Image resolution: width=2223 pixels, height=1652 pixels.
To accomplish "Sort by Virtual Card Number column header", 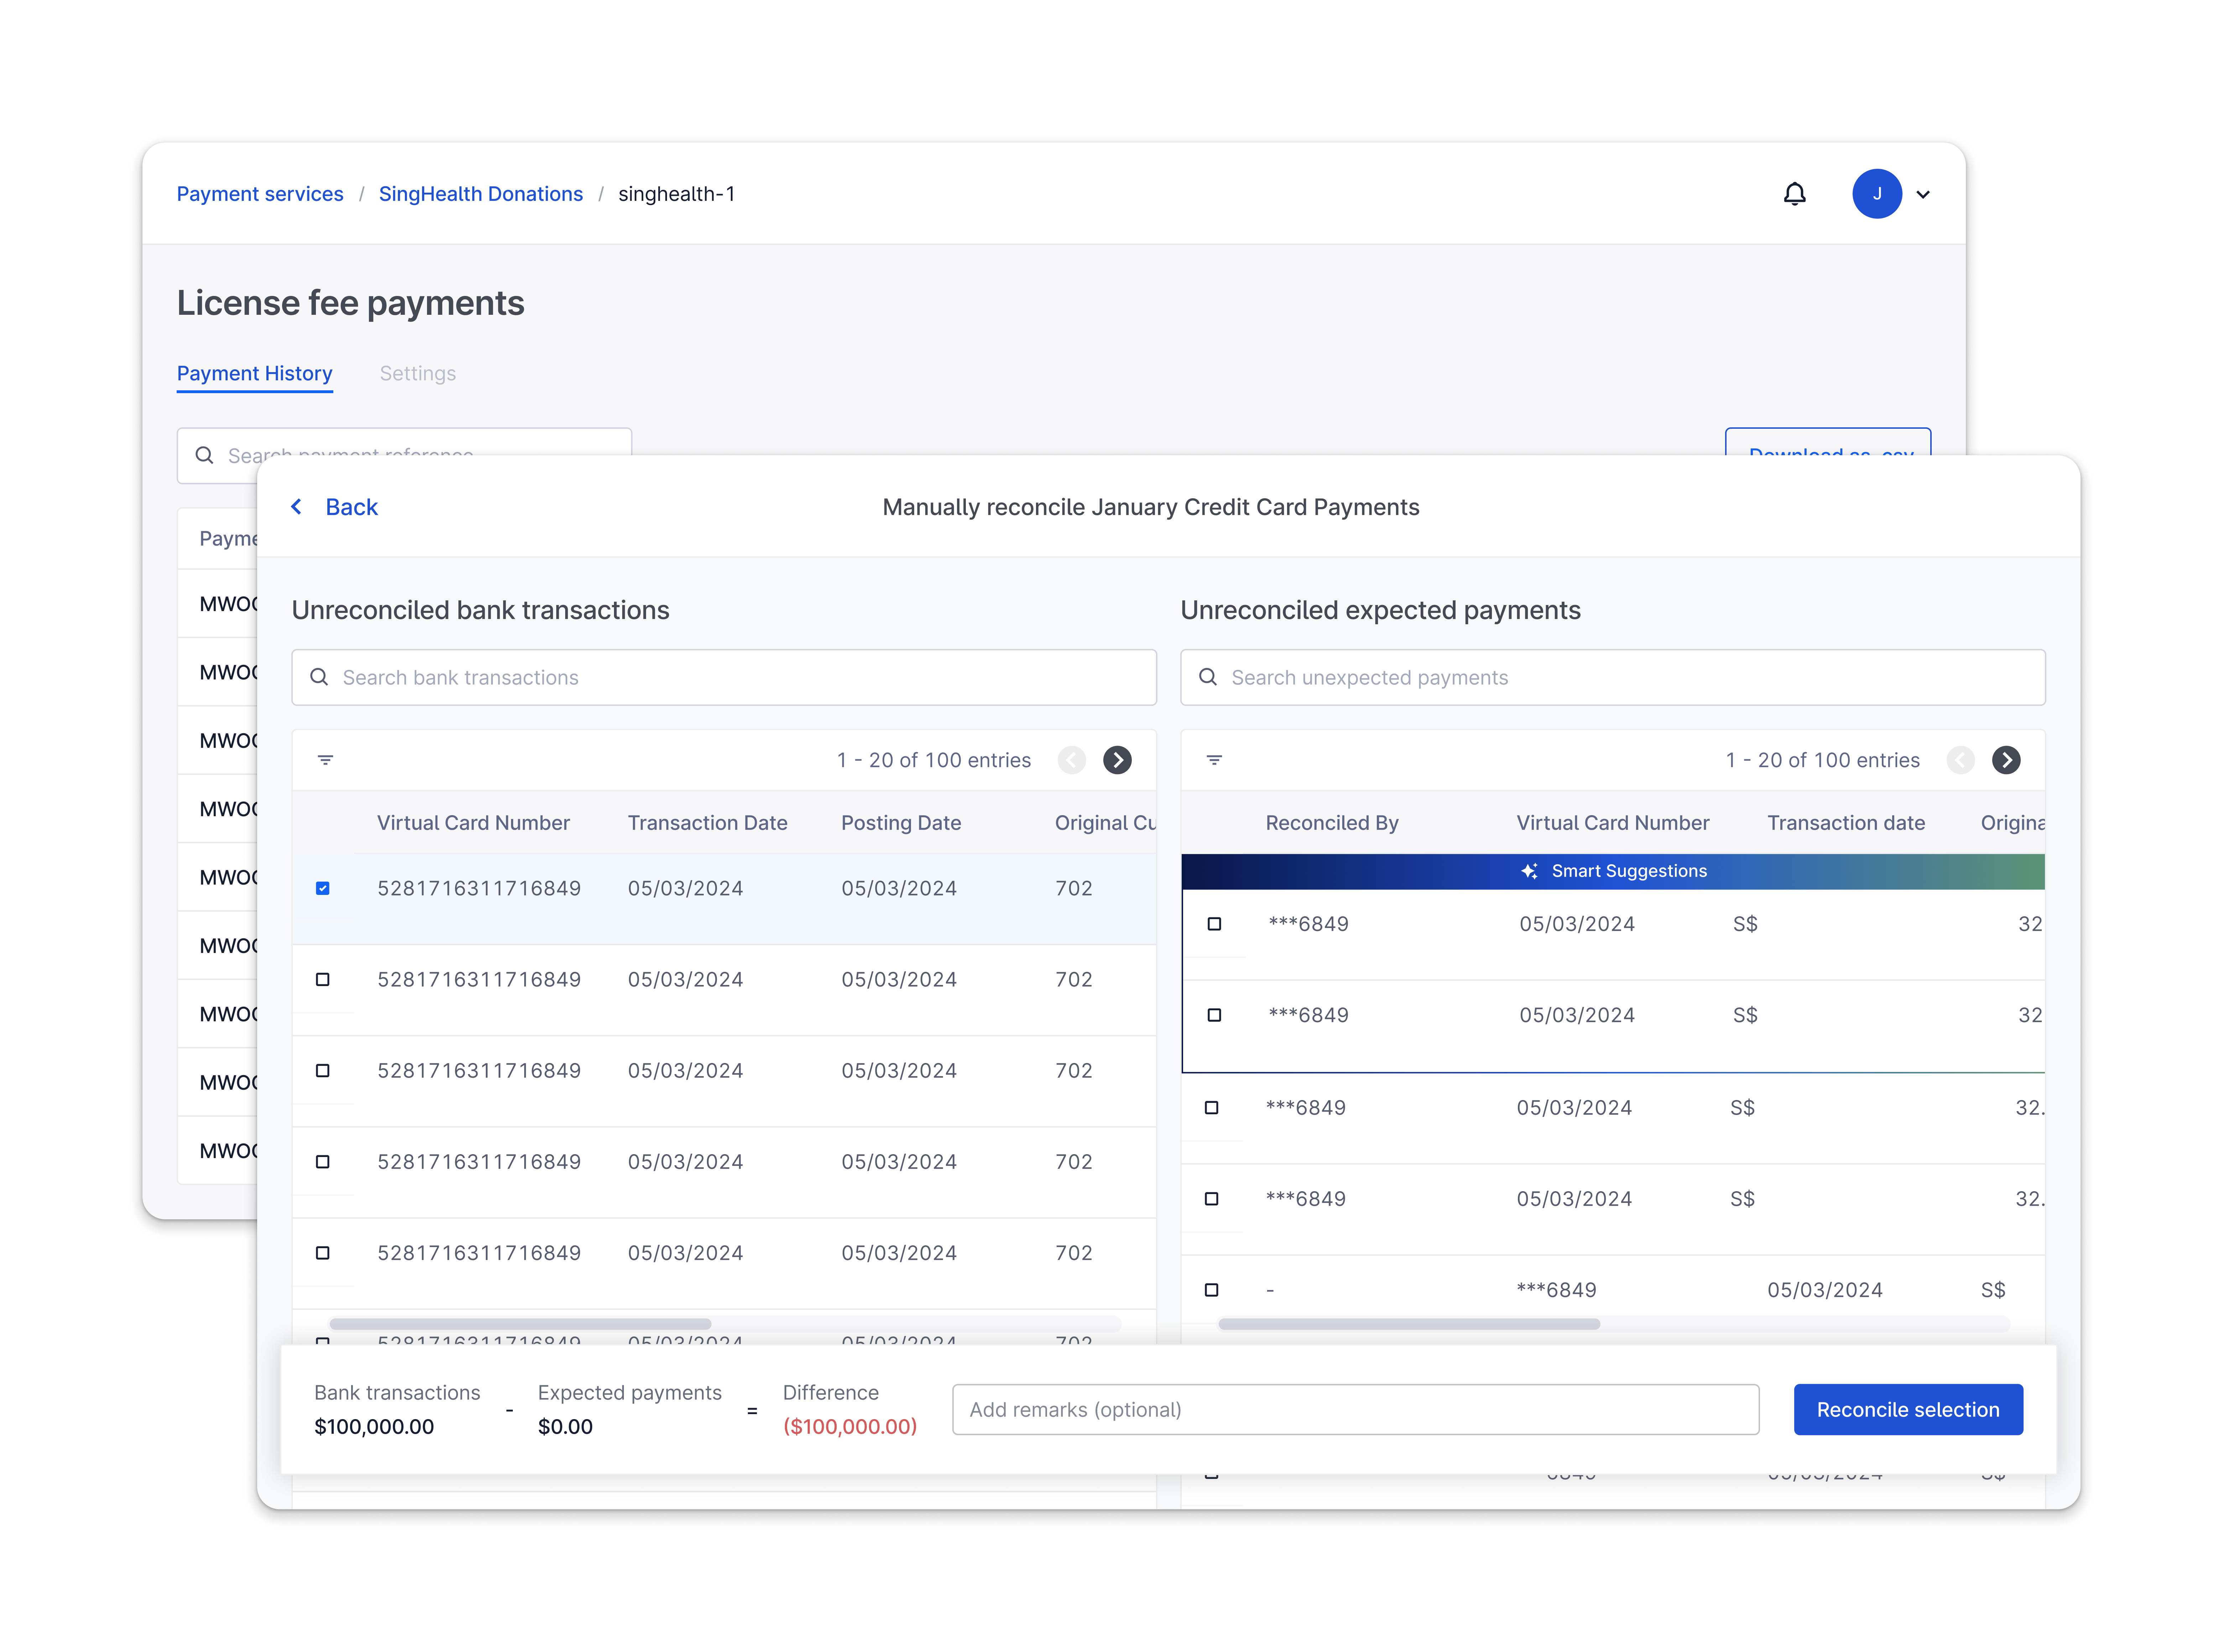I will (473, 823).
